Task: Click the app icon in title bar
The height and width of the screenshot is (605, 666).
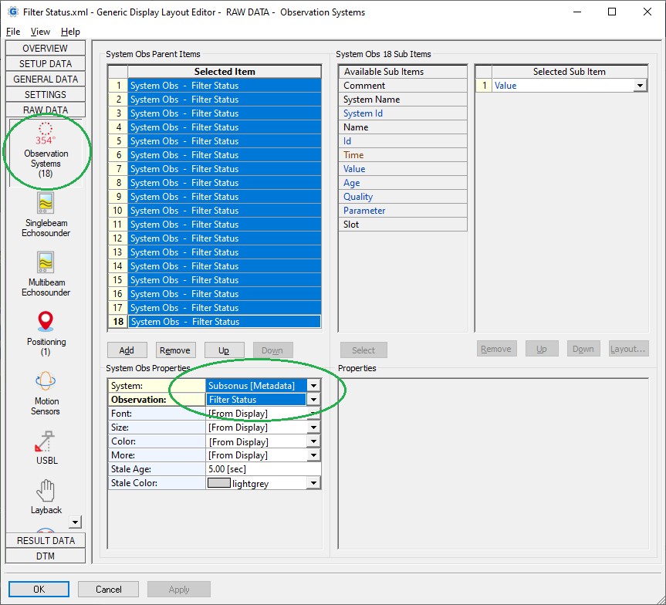Action: (13, 12)
